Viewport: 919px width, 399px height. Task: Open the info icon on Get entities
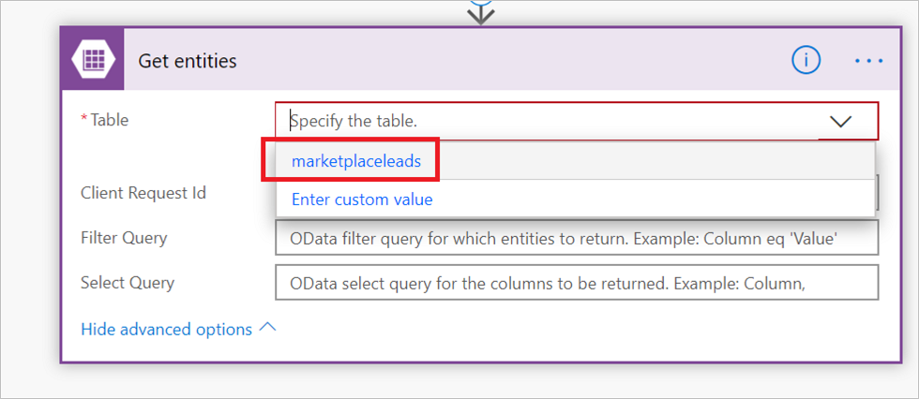click(806, 60)
